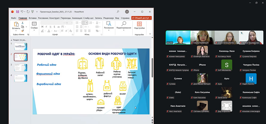Expand the Слайды dropdown
This screenshot has width=266, height=124.
coord(34,30)
